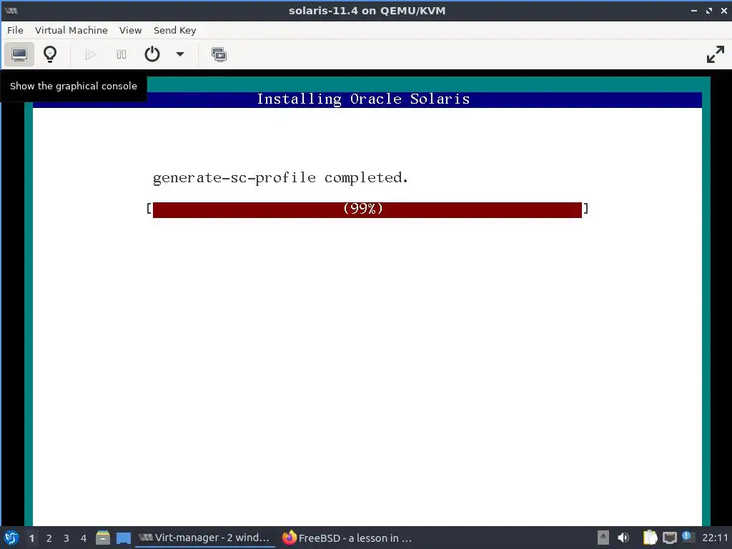Screen dimensions: 732x549
Task: Click the 22:11 clock
Action: click(715, 538)
